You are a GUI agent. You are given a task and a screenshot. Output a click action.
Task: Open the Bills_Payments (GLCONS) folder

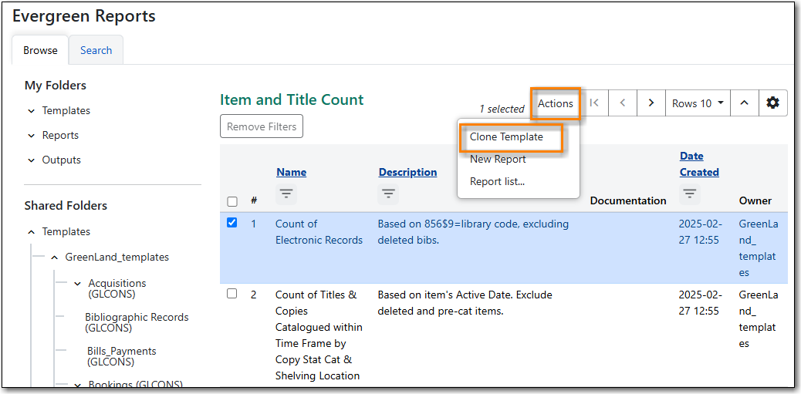[122, 356]
